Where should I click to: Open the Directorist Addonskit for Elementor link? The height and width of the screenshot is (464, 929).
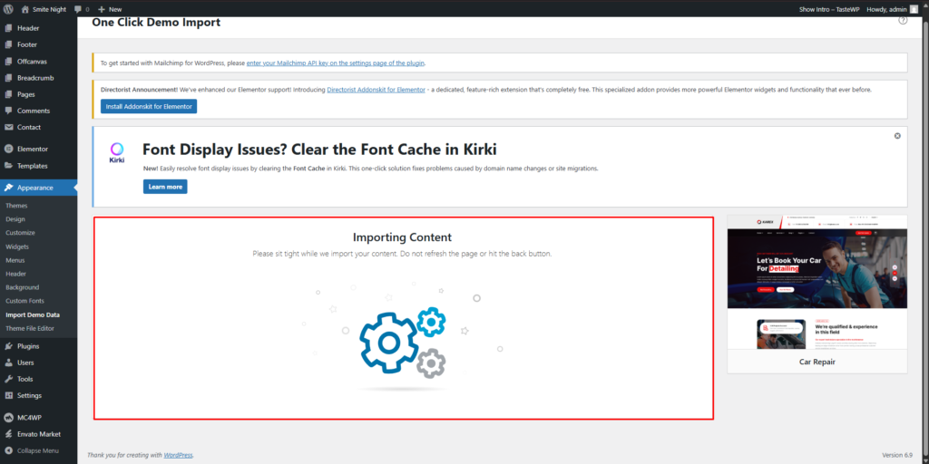click(376, 90)
